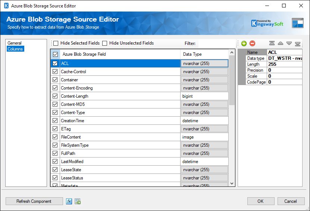The image size is (310, 211).
Task: Toggle the select-all header checkbox
Action: [55, 54]
